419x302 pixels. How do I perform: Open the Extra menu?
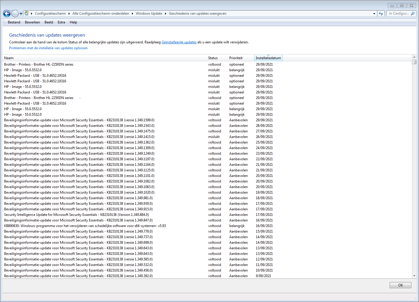pyautogui.click(x=61, y=22)
